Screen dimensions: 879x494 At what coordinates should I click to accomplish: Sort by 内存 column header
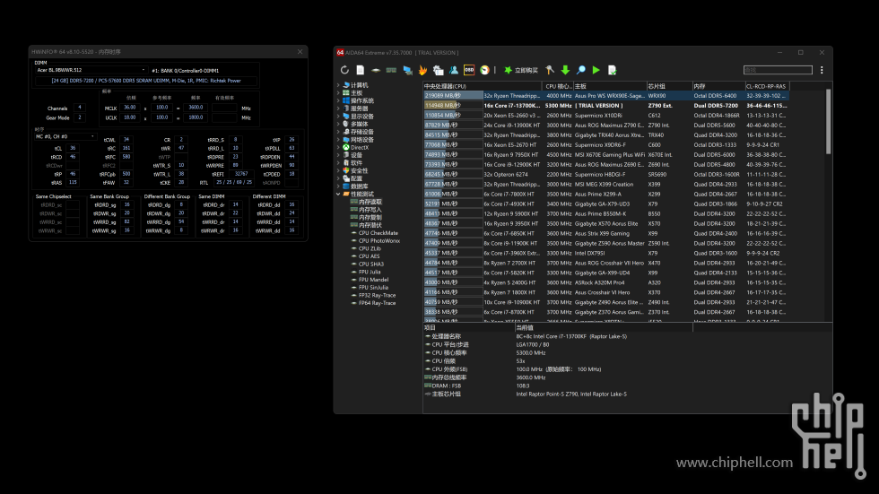click(x=718, y=86)
